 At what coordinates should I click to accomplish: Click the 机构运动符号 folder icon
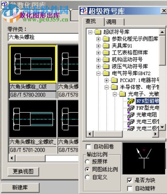pos(106,60)
